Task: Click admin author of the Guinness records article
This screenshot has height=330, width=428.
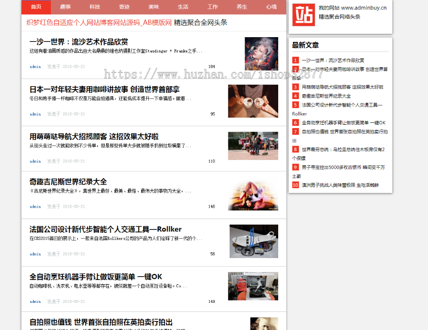Action: click(x=35, y=206)
